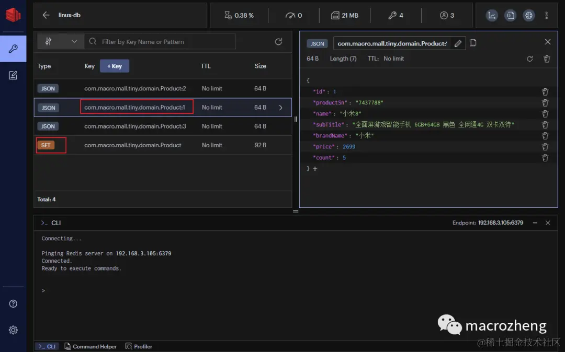Click the count value 5
565x352 pixels.
[344, 158]
